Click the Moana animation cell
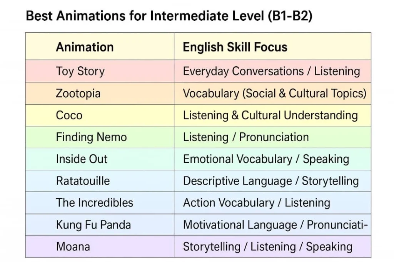The image size is (394, 262). pyautogui.click(x=100, y=247)
